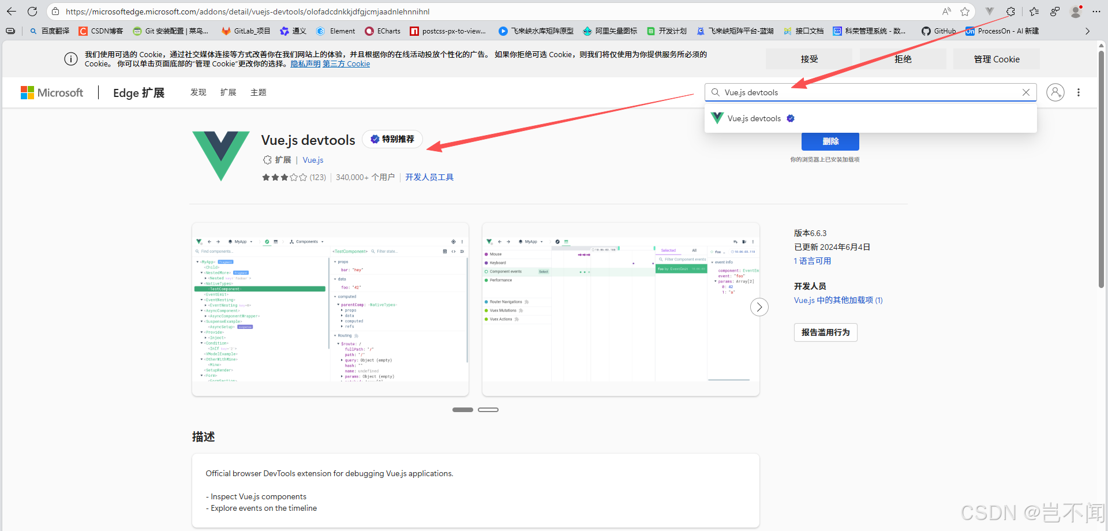Screen dimensions: 1108x531
Task: Open the Read Aloud tool in address bar
Action: [946, 12]
